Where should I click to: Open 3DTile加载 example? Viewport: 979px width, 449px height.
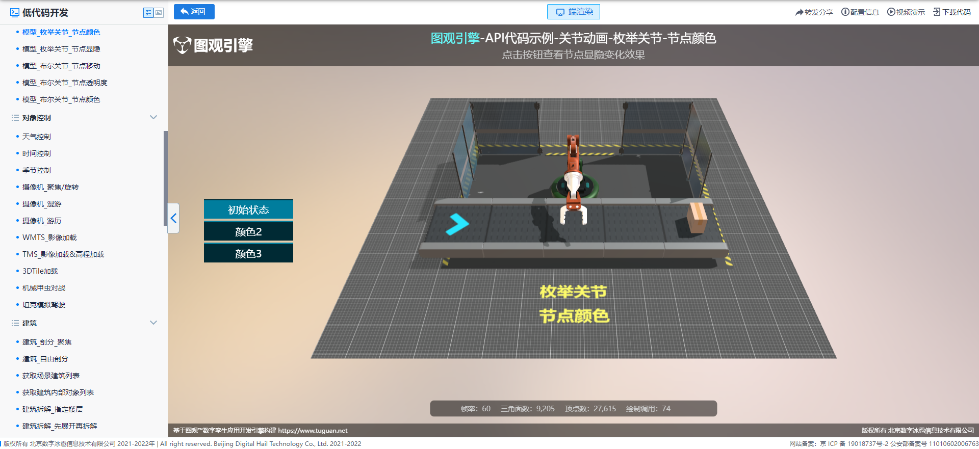coord(40,271)
